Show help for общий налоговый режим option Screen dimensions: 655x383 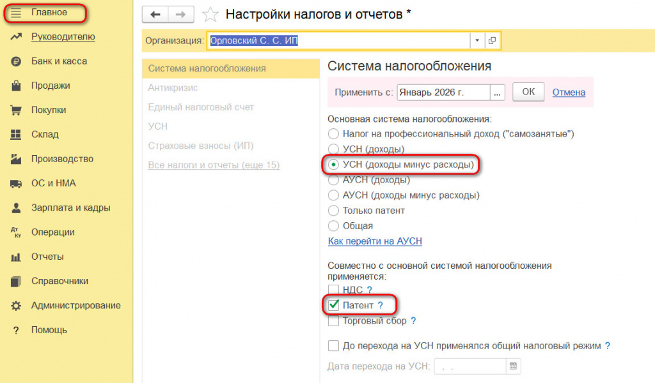(608, 345)
